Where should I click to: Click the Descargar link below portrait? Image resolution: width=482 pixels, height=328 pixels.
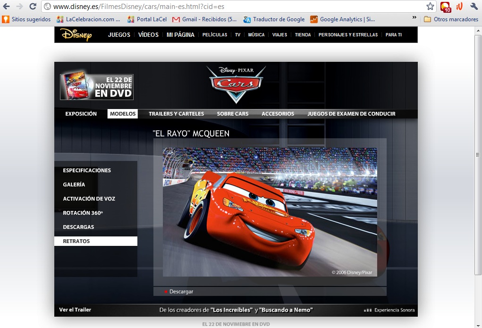(181, 291)
